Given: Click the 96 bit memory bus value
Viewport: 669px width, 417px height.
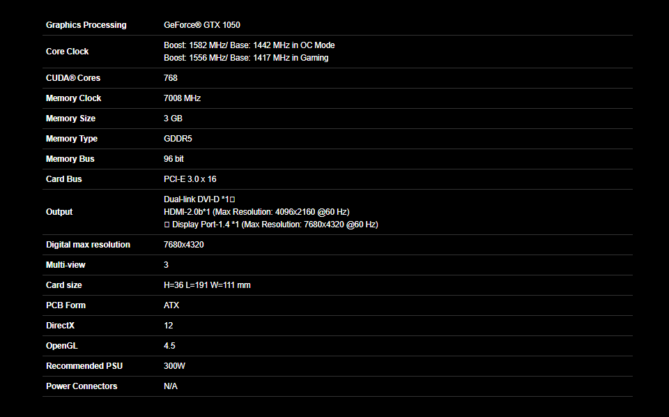Looking at the screenshot, I should [x=174, y=159].
